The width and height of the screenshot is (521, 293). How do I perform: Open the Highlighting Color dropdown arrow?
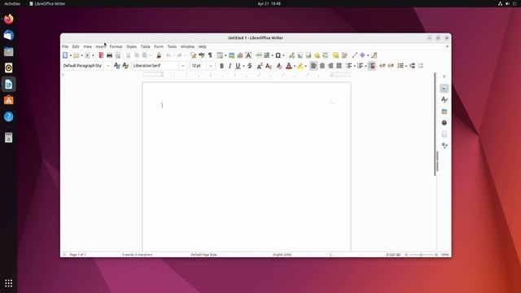point(306,66)
